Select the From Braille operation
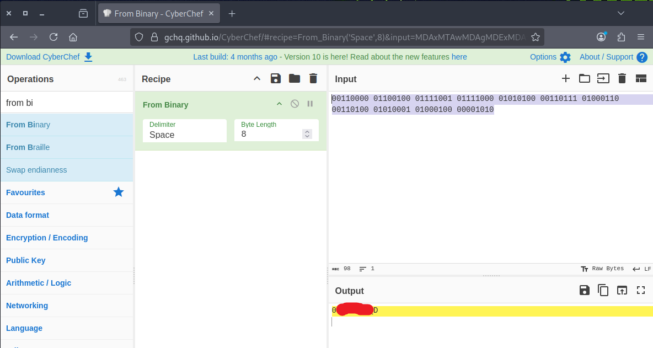 point(28,147)
